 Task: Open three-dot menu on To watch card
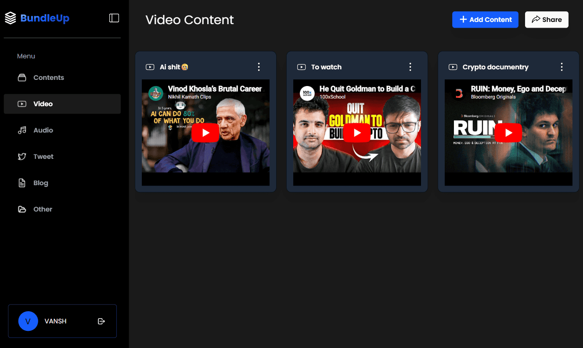point(410,67)
